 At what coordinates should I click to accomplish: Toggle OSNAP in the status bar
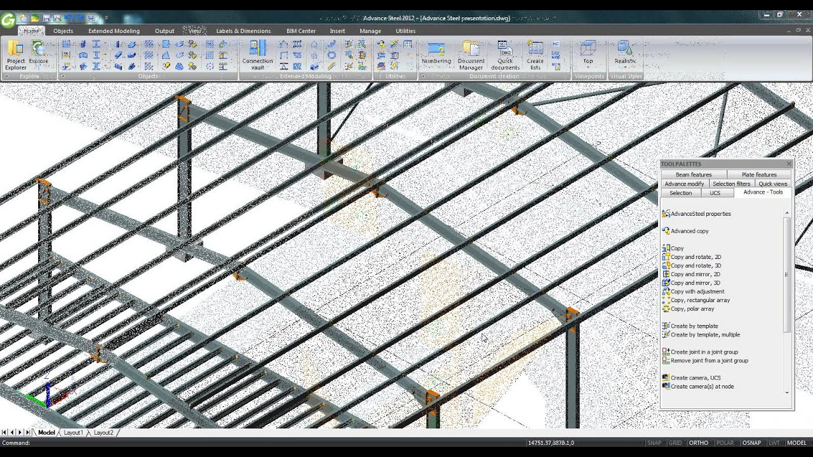[x=751, y=442]
